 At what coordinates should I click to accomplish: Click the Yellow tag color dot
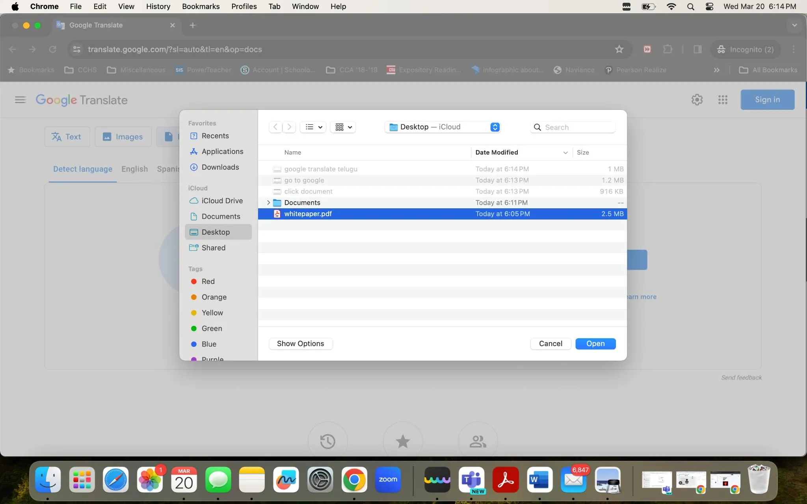(x=194, y=313)
